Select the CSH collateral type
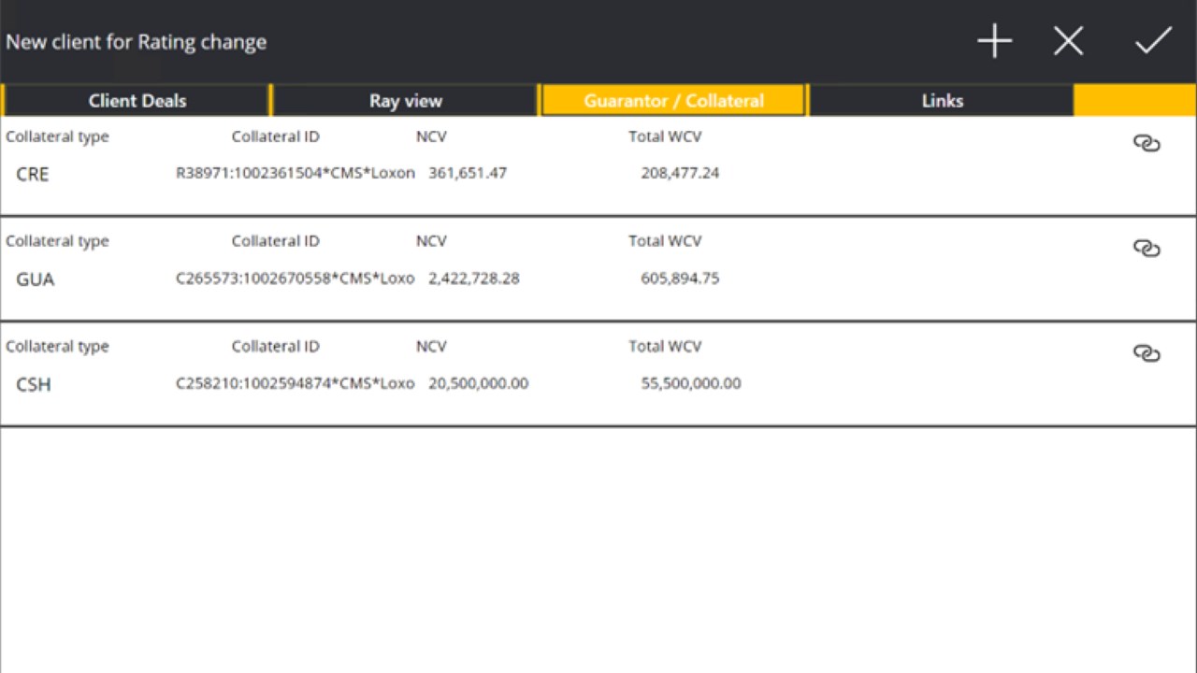1197x673 pixels. click(34, 384)
